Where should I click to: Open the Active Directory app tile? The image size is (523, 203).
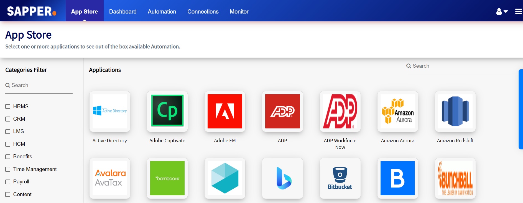[110, 111]
